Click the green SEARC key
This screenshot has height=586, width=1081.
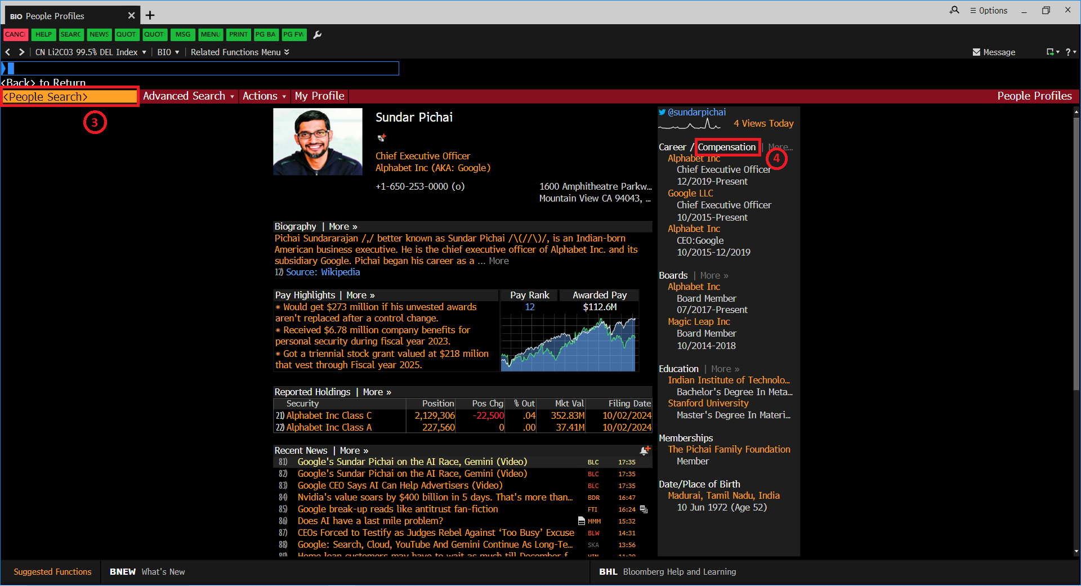71,35
